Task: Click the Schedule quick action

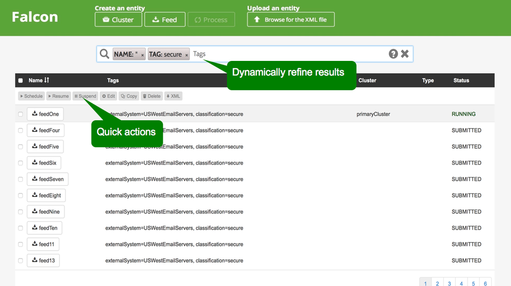Action: (x=31, y=96)
